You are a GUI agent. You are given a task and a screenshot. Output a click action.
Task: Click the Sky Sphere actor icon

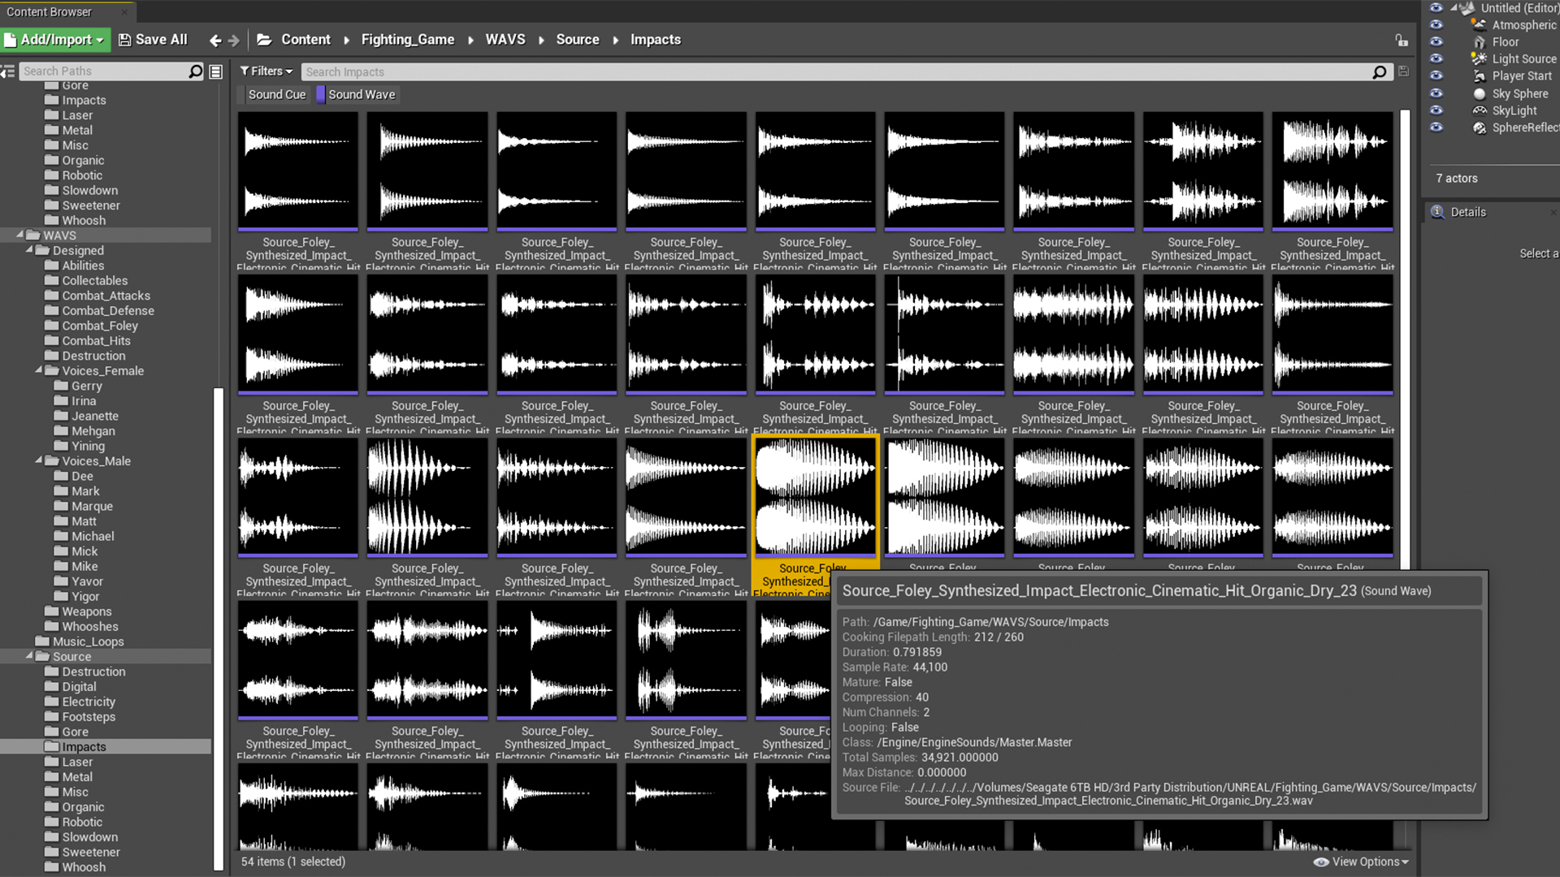[1480, 93]
